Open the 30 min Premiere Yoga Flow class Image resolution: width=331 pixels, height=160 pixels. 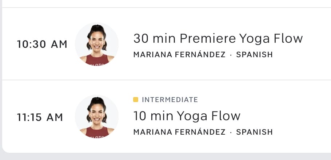pyautogui.click(x=218, y=38)
